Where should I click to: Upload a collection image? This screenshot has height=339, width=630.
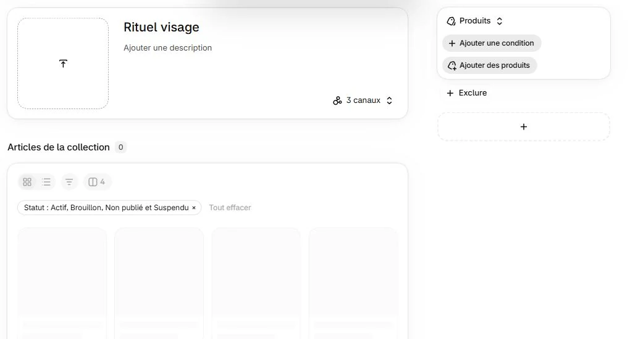tap(63, 63)
